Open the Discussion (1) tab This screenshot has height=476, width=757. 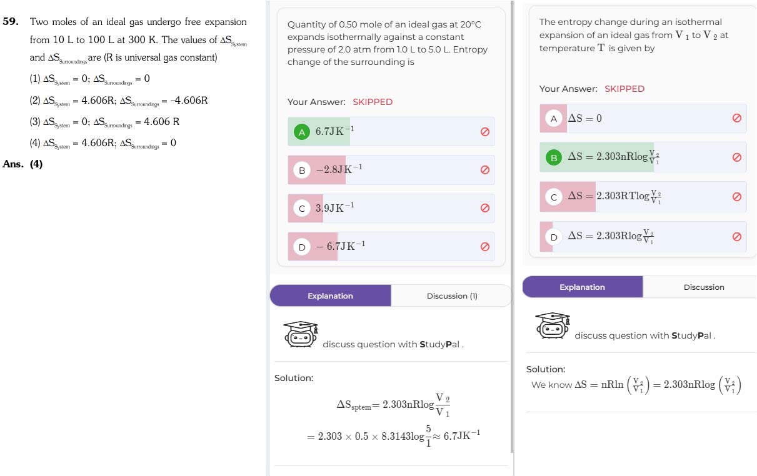click(x=451, y=296)
